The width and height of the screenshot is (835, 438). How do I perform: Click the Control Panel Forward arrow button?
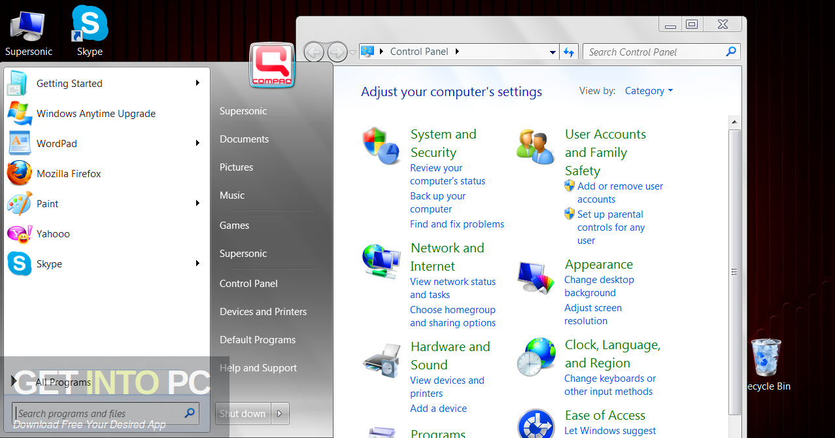point(337,52)
